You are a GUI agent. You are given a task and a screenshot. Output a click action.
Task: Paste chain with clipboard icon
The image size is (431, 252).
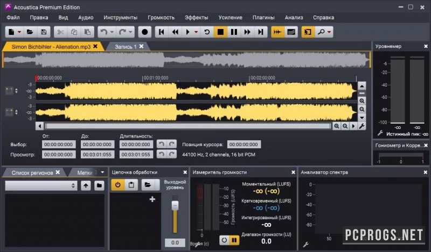point(131,185)
